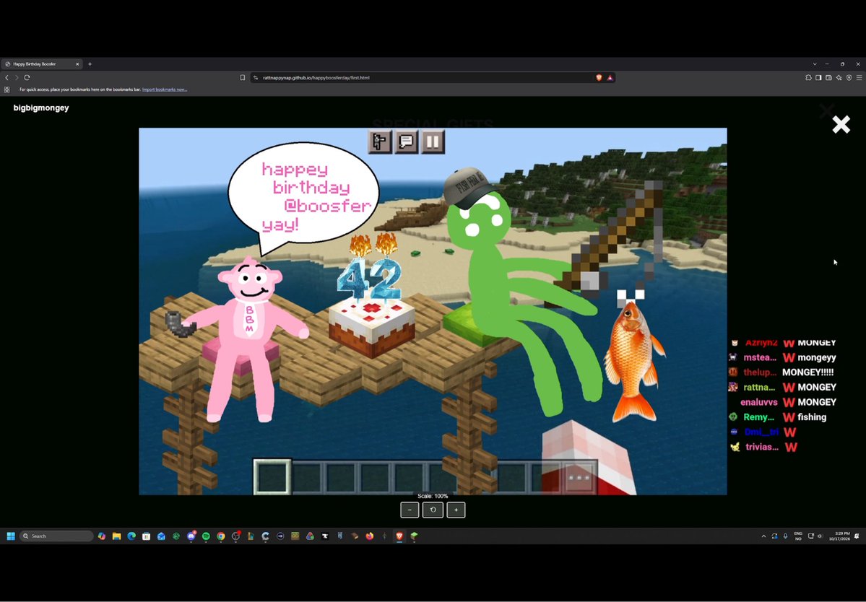Open Spotify from the taskbar

[206, 536]
